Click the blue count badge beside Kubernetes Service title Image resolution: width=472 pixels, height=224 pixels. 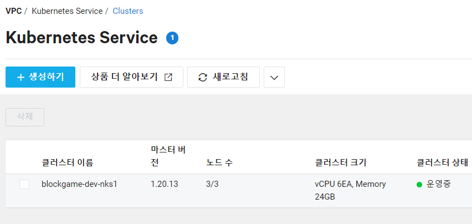pyautogui.click(x=172, y=38)
